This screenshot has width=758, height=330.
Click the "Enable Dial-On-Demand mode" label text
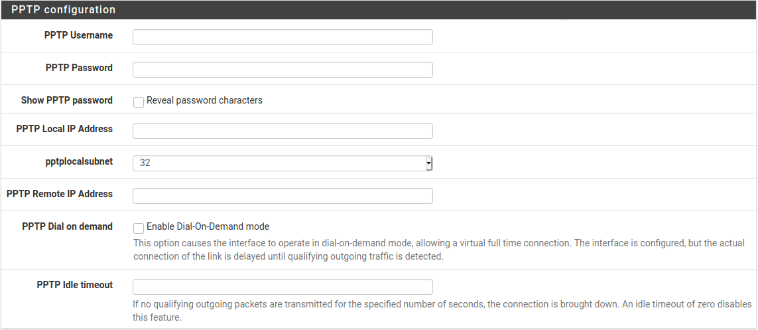[208, 226]
